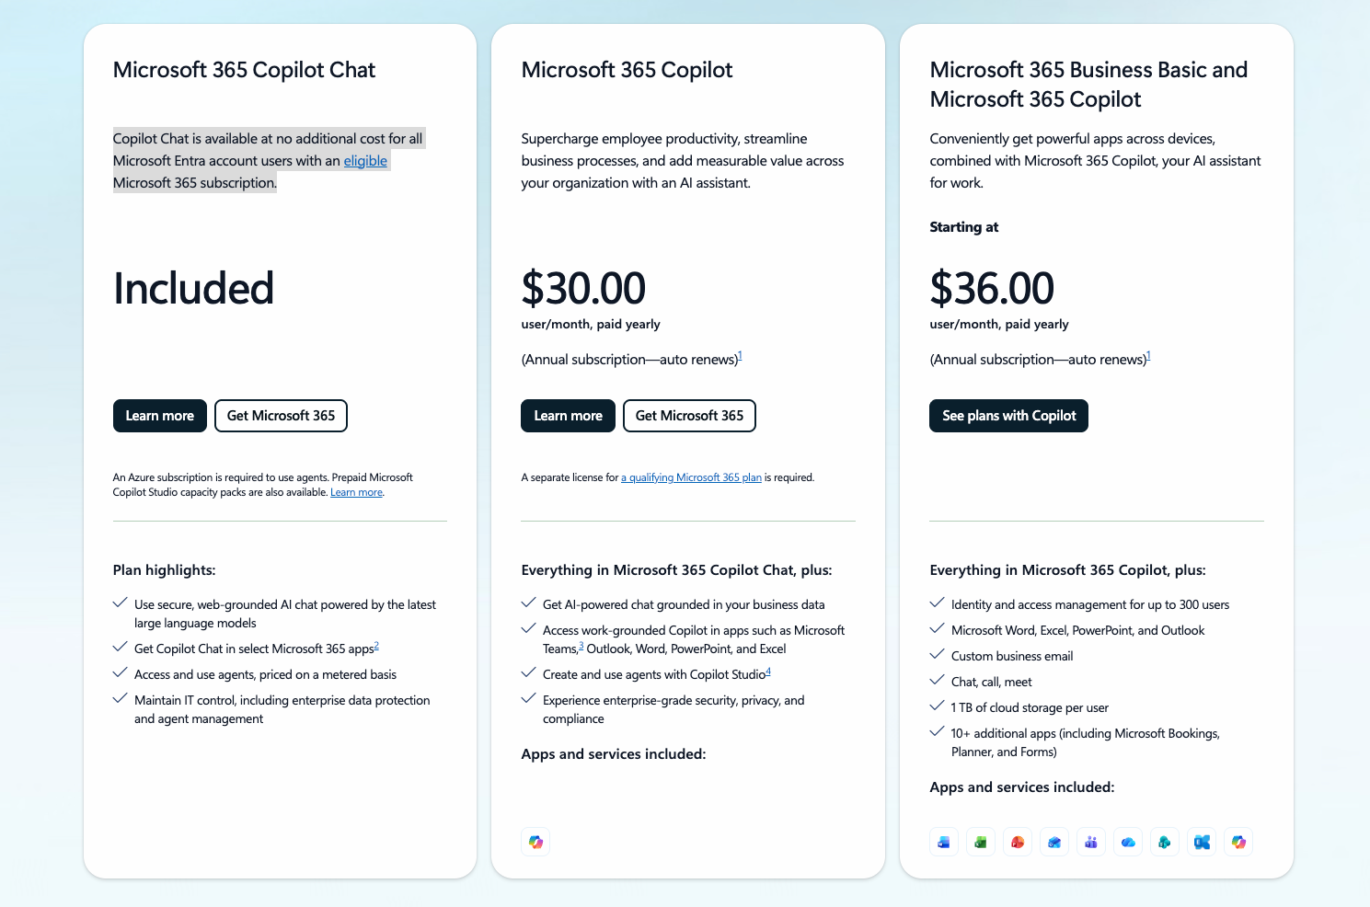Click Copilot icon in Business Basic card
This screenshot has height=907, width=1370.
(1238, 842)
